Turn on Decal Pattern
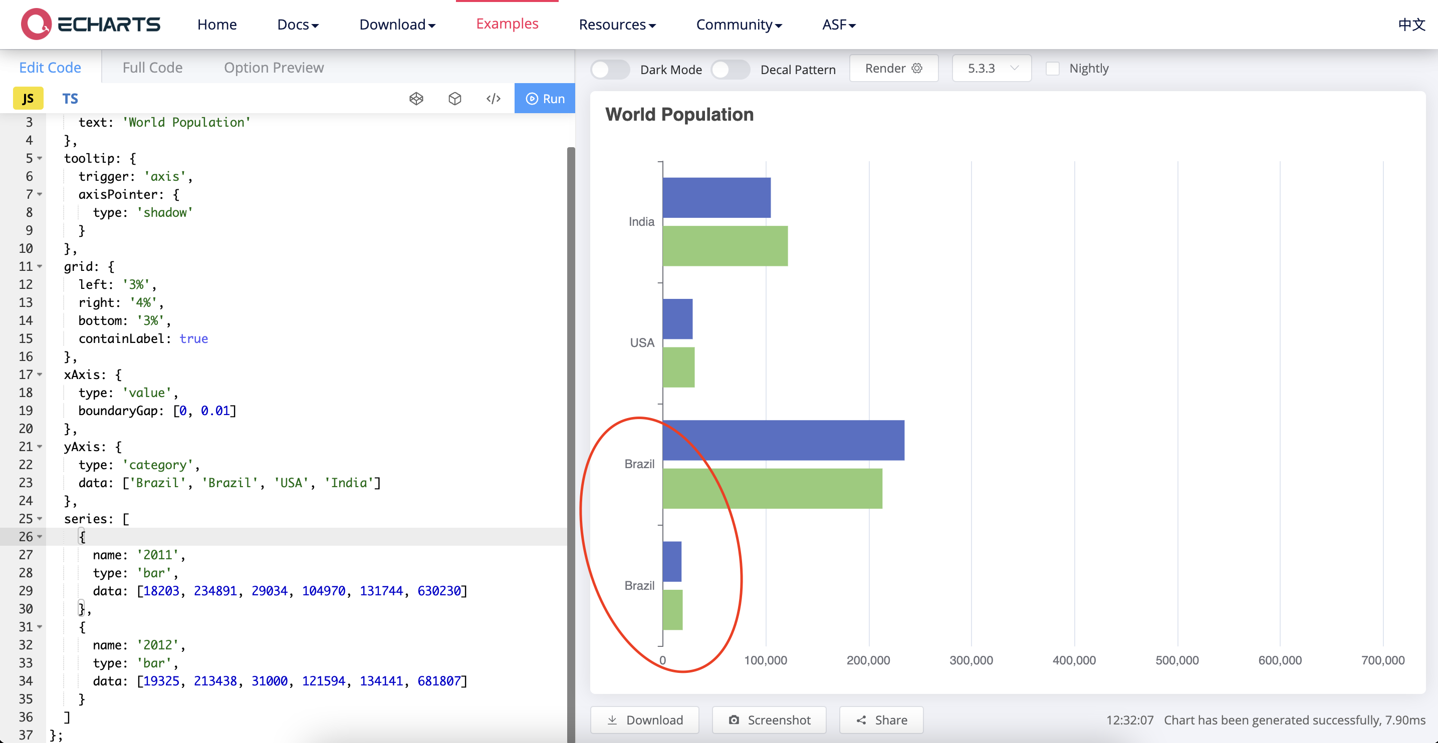 coord(730,69)
